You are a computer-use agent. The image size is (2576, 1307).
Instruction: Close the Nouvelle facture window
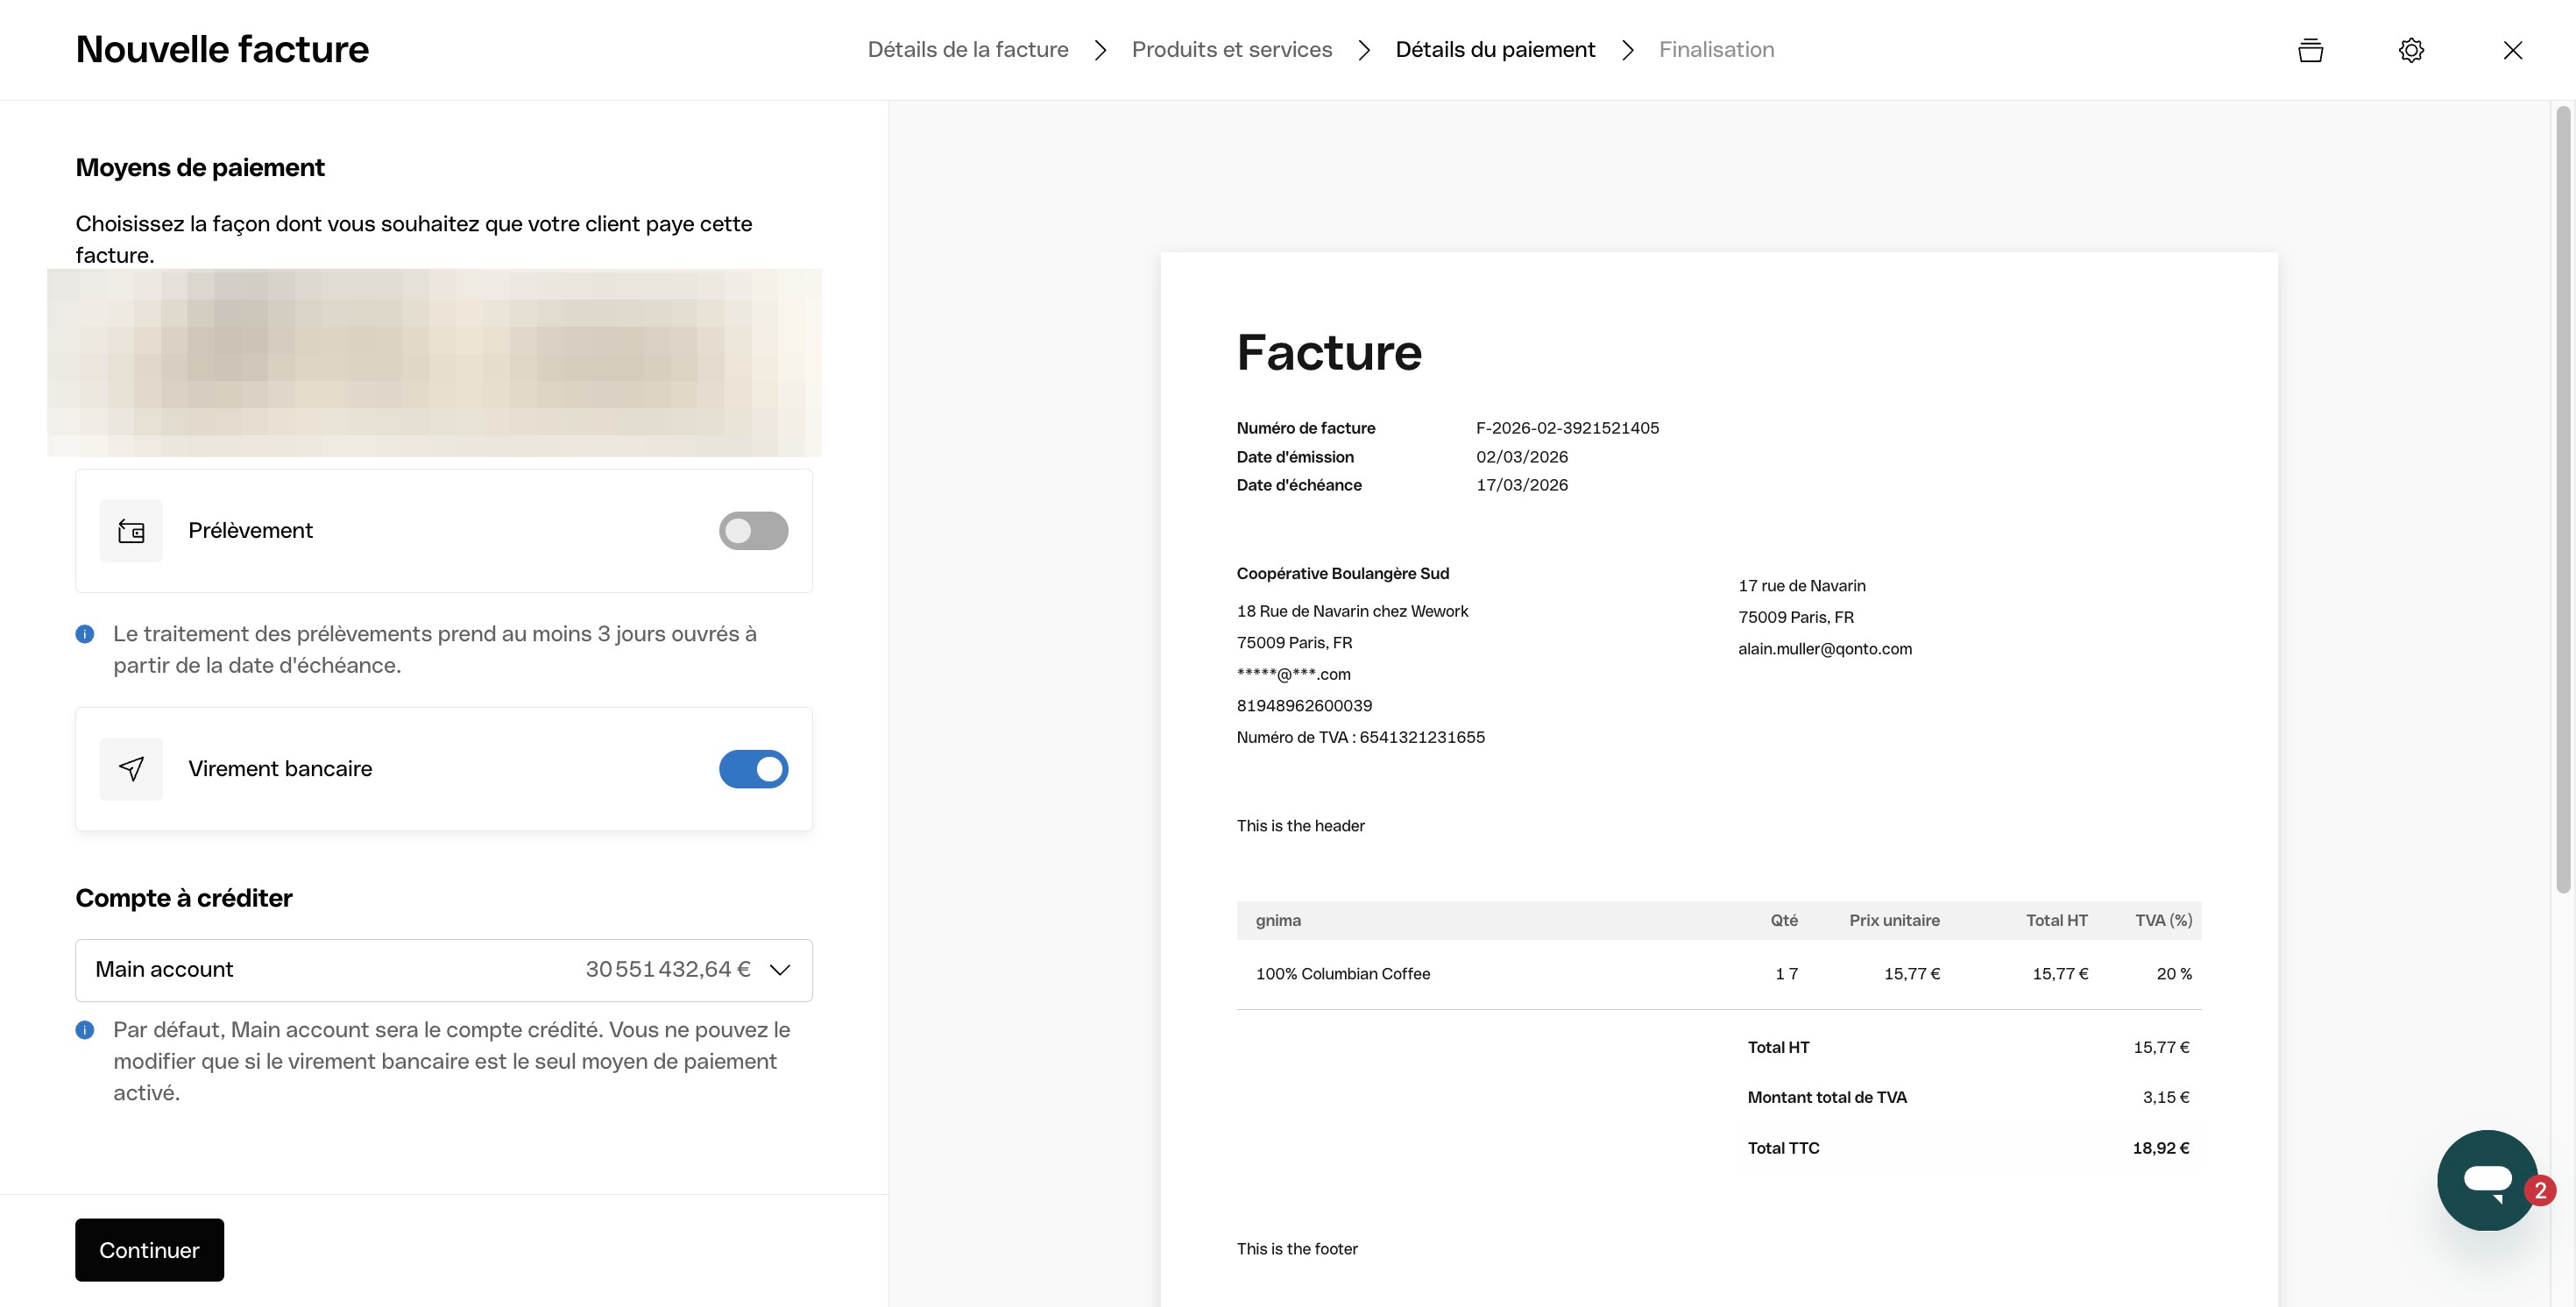click(x=2512, y=50)
